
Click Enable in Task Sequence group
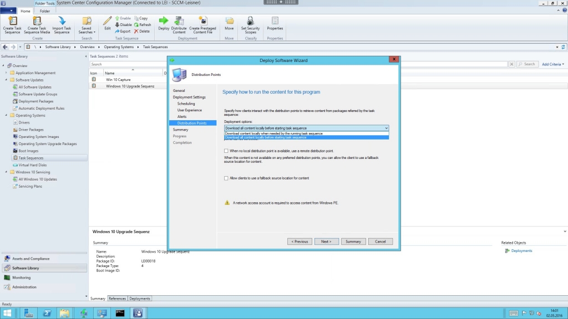coord(123,18)
